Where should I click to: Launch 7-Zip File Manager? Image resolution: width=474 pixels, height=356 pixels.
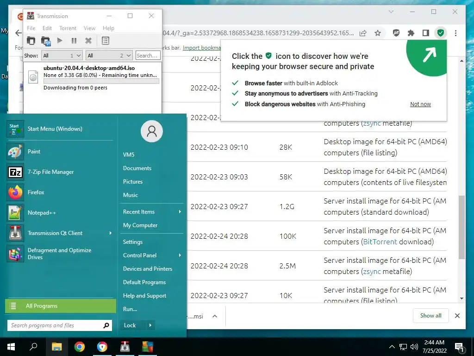(x=60, y=172)
